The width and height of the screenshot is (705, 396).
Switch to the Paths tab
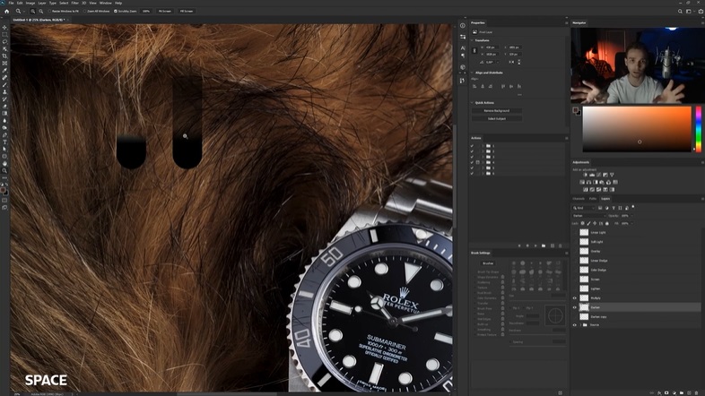tap(593, 199)
